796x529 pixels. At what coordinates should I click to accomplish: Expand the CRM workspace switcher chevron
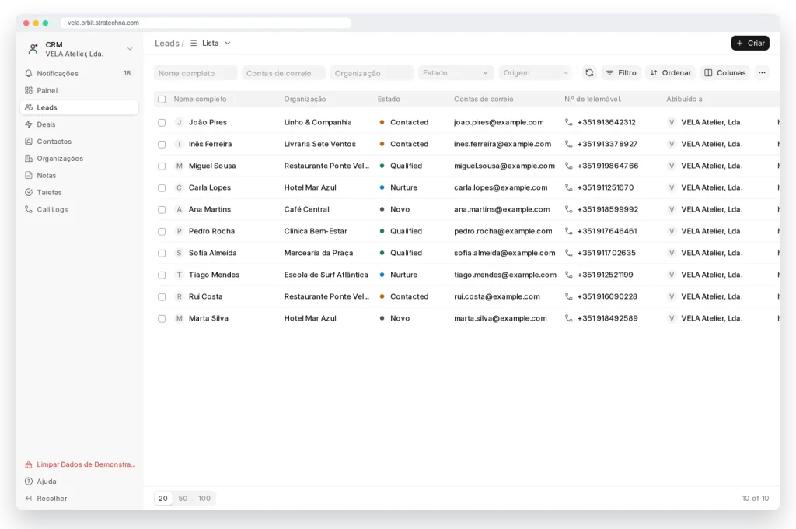pos(130,49)
